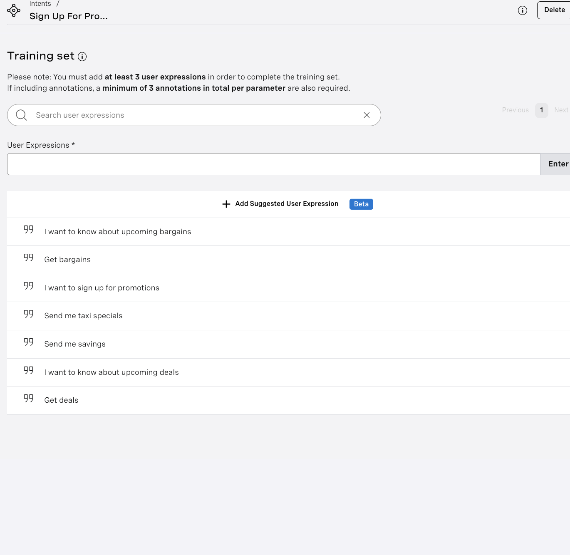Focus the User Expressions input field
570x555 pixels.
point(273,164)
